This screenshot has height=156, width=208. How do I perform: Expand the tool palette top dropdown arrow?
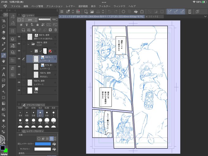pos(6,14)
